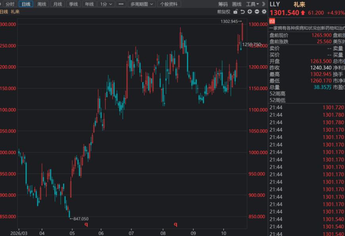
Task: Click the 最高 high value 1302.945
Action: (320, 74)
